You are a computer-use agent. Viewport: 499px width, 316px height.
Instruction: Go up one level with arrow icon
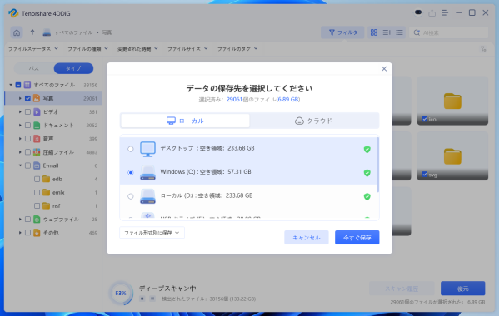tap(32, 32)
